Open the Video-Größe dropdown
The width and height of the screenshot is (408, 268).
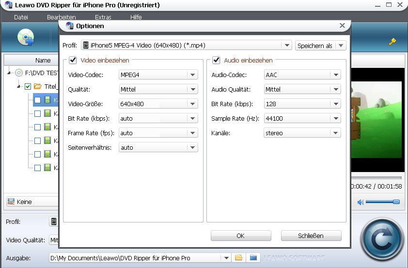click(x=192, y=104)
